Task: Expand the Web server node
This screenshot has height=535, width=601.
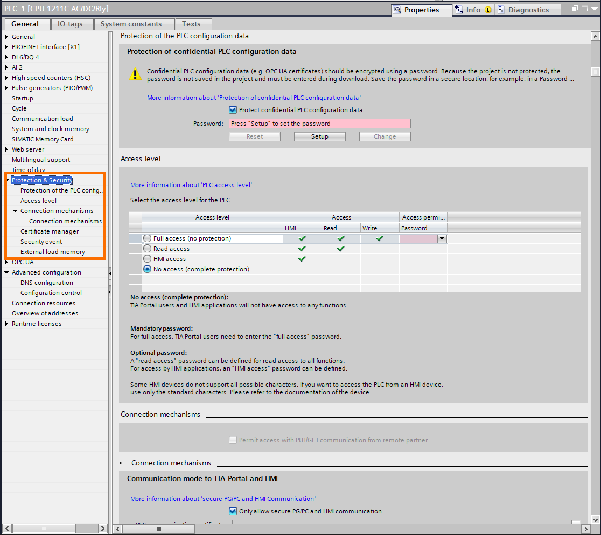Action: click(x=6, y=149)
